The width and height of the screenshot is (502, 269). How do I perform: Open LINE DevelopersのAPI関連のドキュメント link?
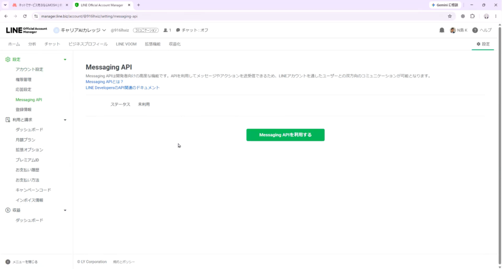click(x=122, y=88)
